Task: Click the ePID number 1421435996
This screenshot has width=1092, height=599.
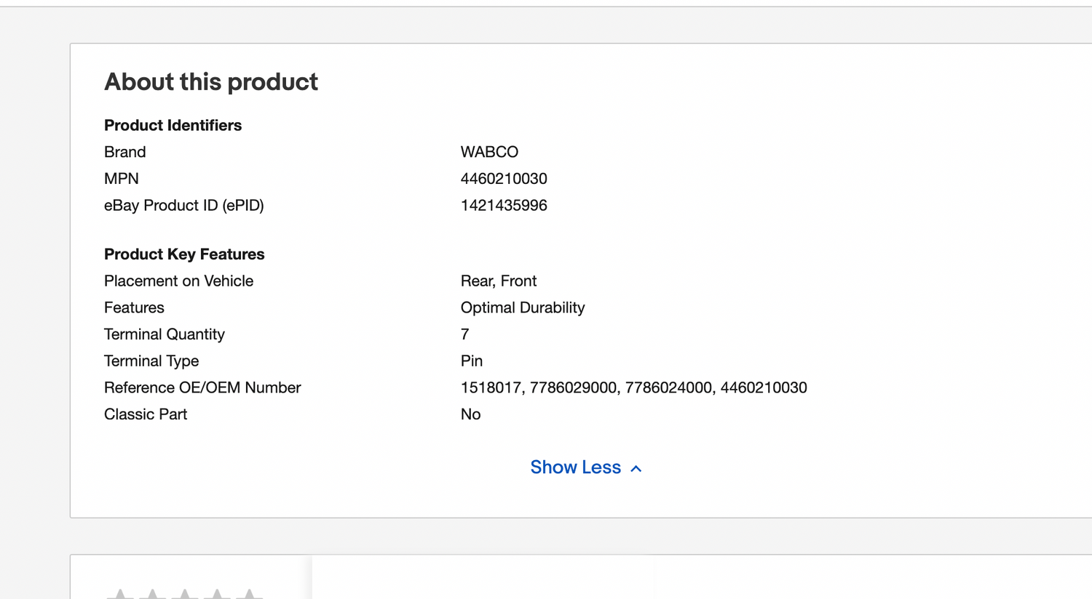Action: (504, 206)
